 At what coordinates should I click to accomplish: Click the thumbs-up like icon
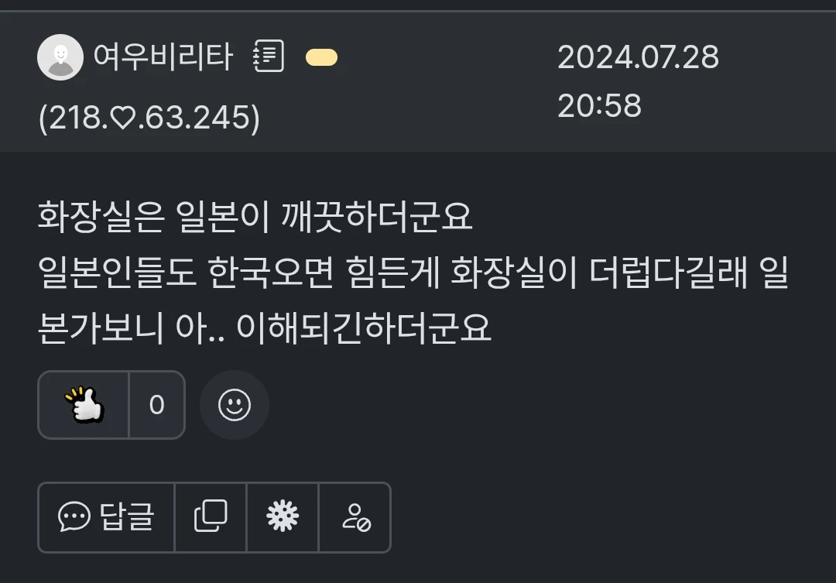coord(84,405)
